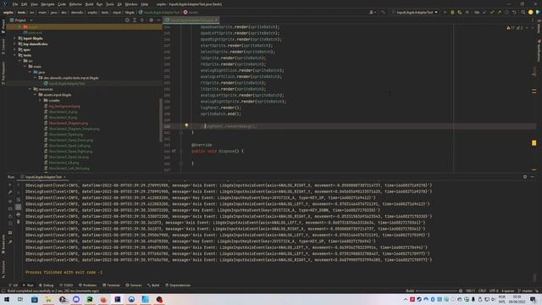Image resolution: width=542 pixels, height=305 pixels.
Task: Click the rollback undo icon in toolbar
Action: [514, 12]
